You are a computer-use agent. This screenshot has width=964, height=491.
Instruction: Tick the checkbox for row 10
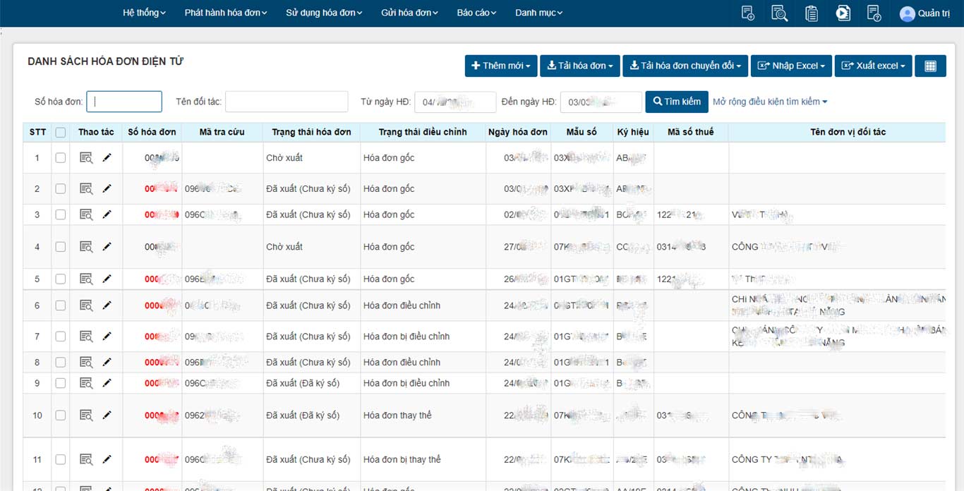pos(61,416)
